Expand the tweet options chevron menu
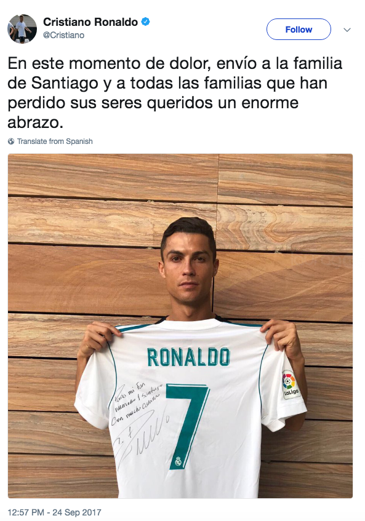 (x=347, y=30)
